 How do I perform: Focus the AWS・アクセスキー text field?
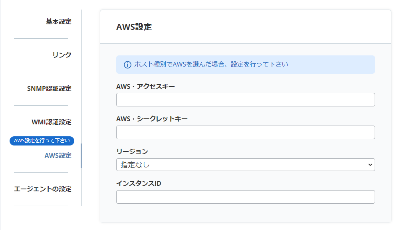(245, 100)
